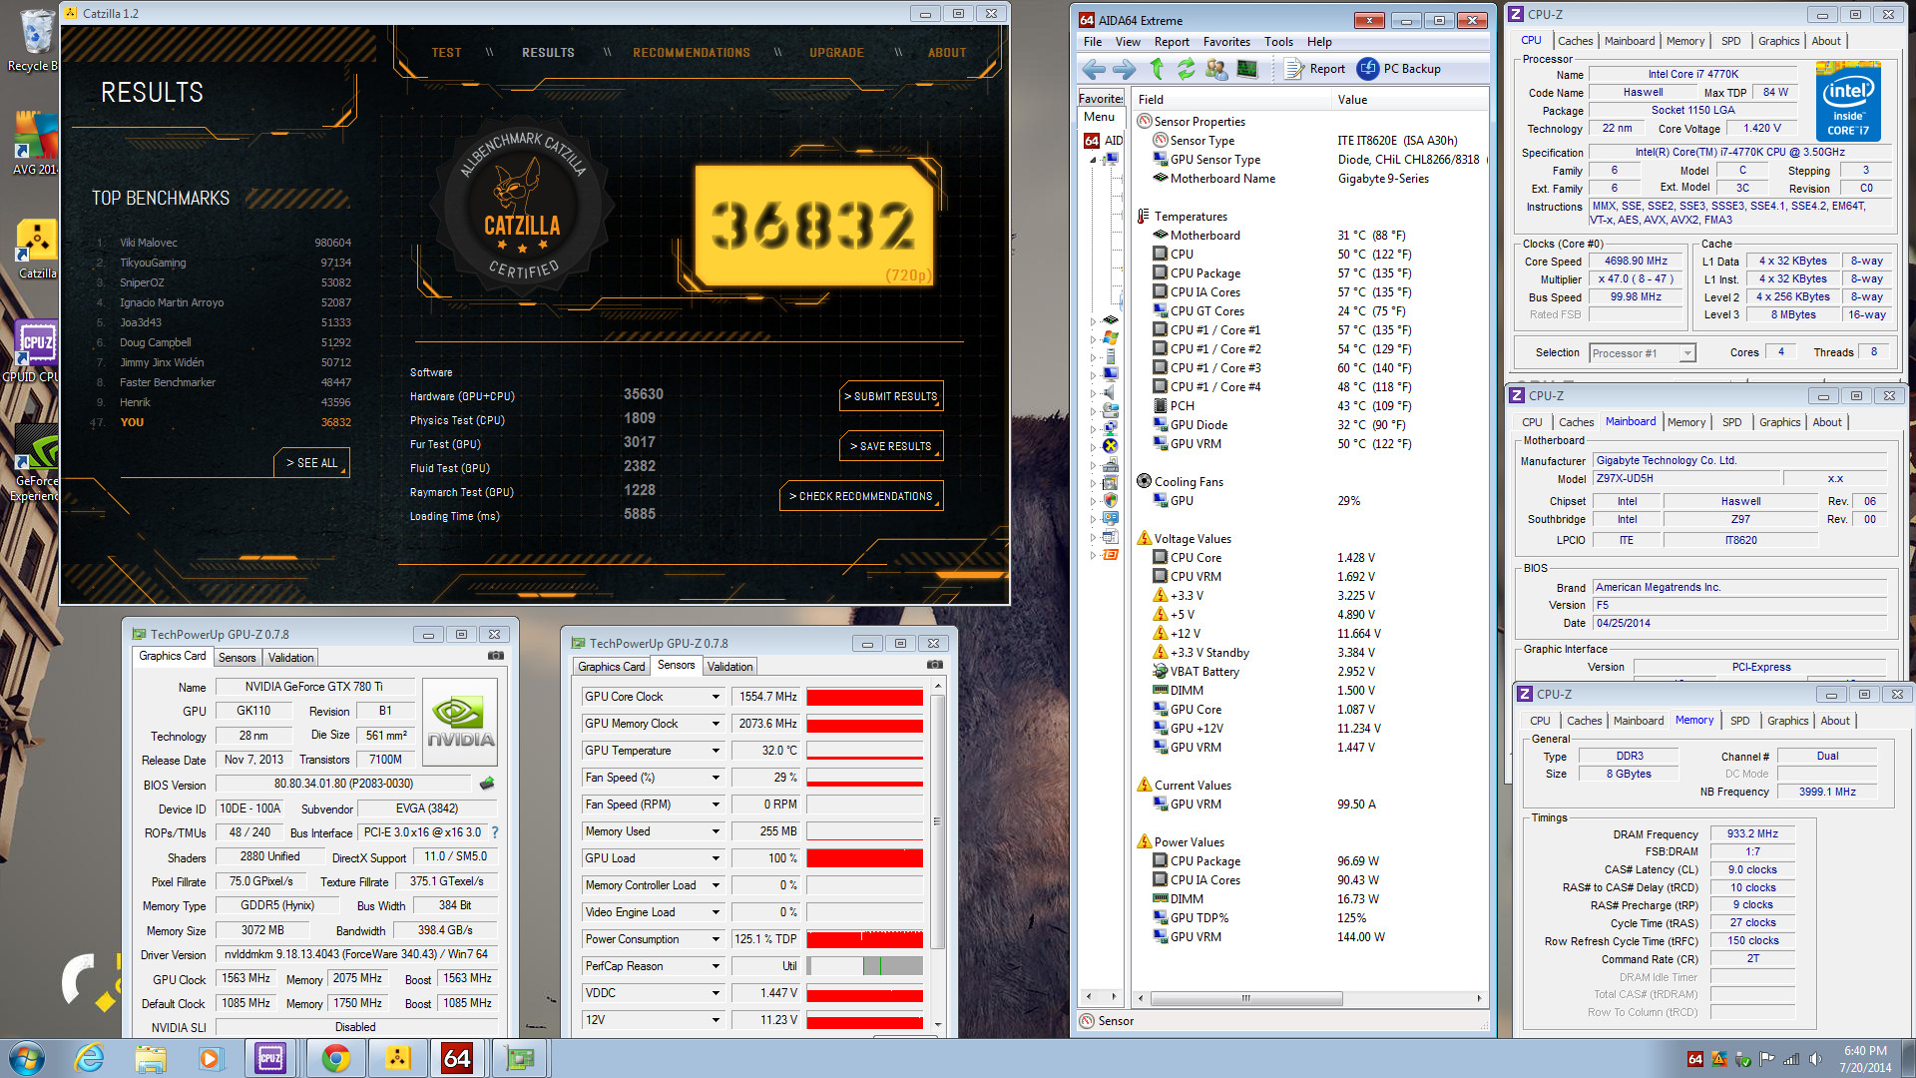This screenshot has height=1078, width=1916.
Task: Collapse the computer node in AIDA64 tree
Action: point(1093,160)
